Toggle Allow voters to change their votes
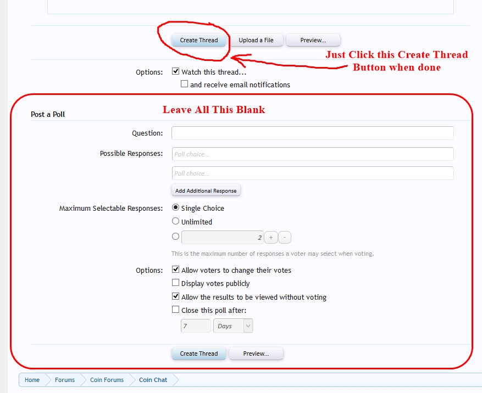The height and width of the screenshot is (393, 482). [x=175, y=270]
